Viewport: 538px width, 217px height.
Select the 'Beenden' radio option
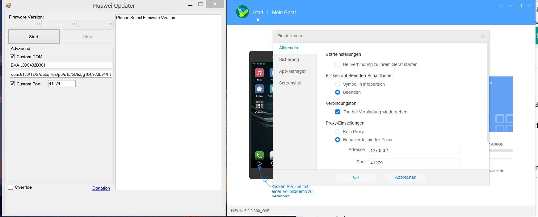tap(338, 92)
